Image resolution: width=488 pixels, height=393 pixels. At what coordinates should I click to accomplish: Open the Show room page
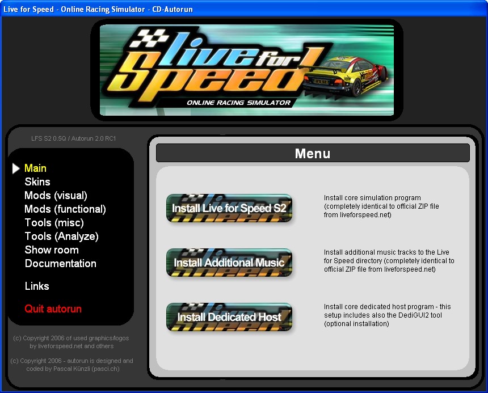[x=52, y=250]
